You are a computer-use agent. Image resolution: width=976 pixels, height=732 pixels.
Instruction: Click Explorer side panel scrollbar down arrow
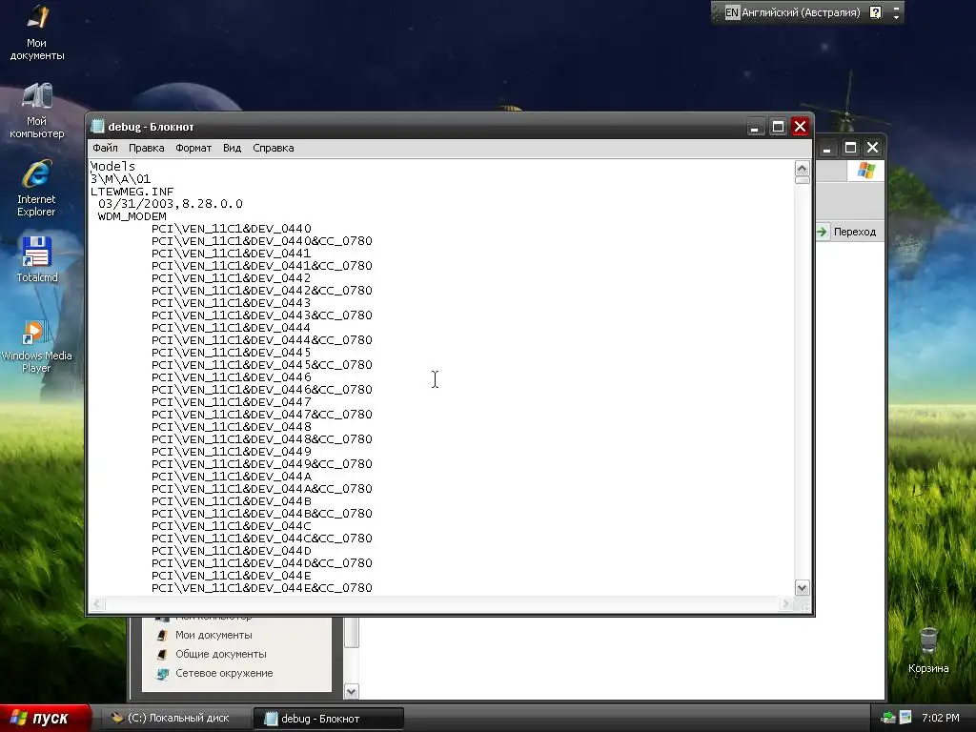coord(352,692)
